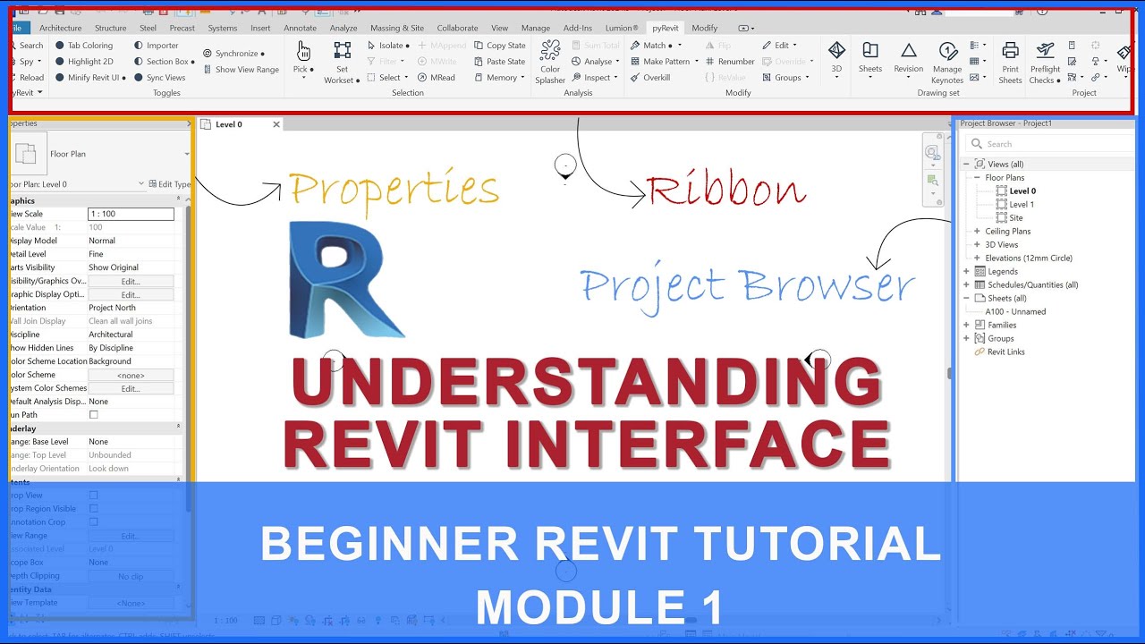Open the Collaborate ribbon tab
1145x644 pixels.
coord(457,28)
